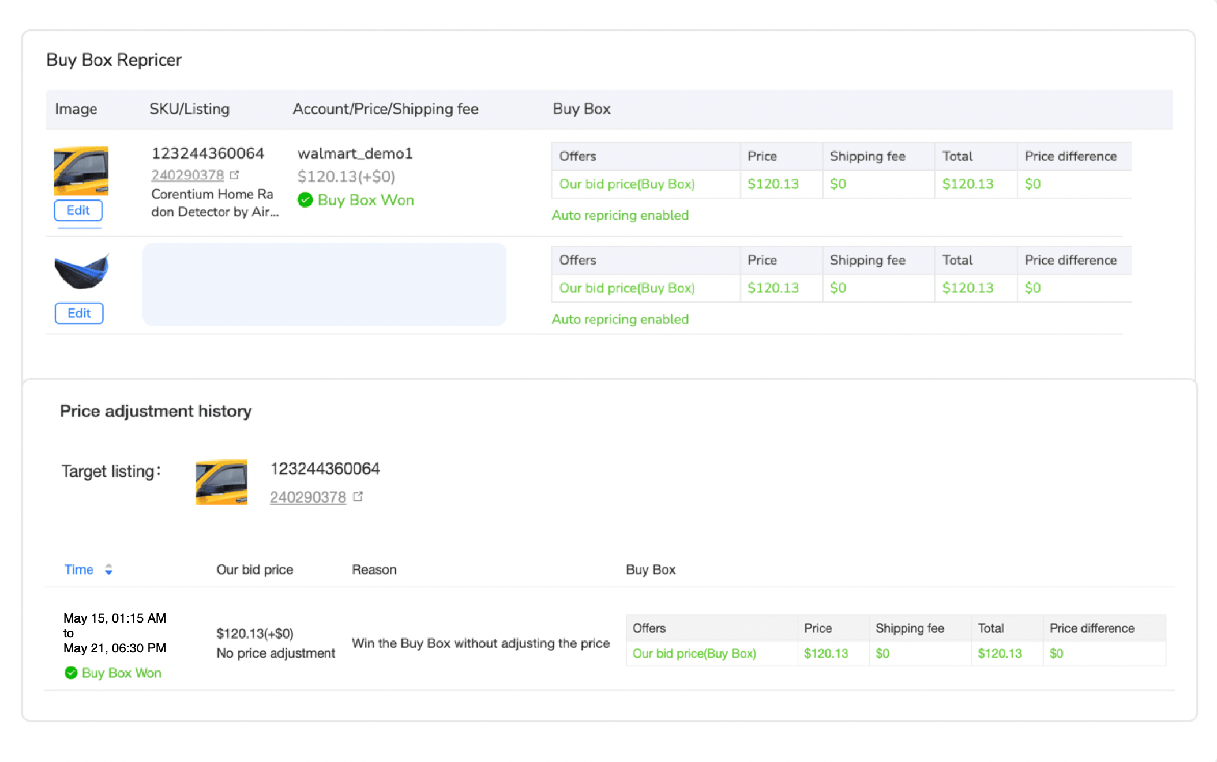The image size is (1217, 762).
Task: Click Win the Buy Box without adjusting reason
Action: pyautogui.click(x=480, y=643)
